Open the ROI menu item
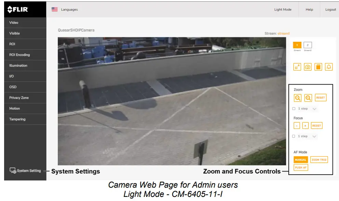This screenshot has height=201, width=339. (x=25, y=44)
